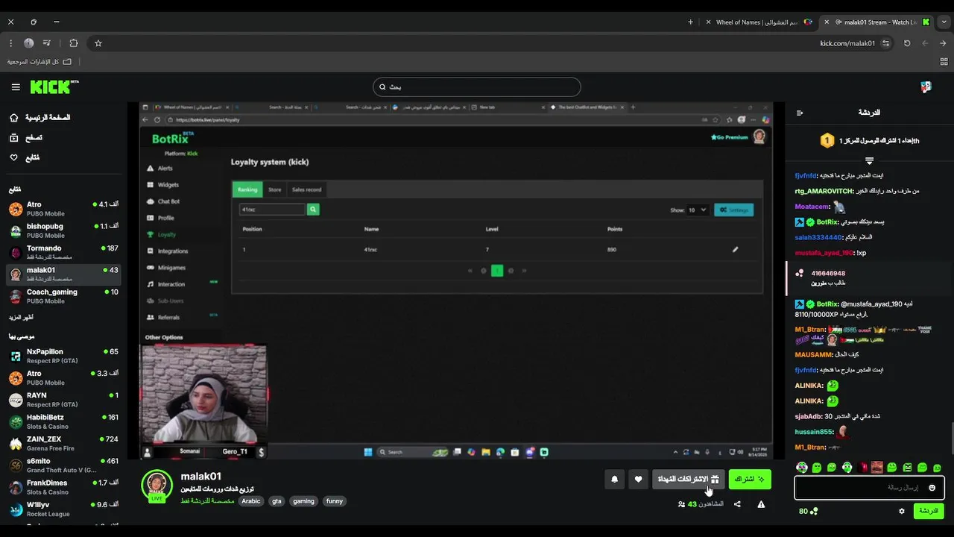Screen dimensions: 954x537
Task: Open bookmarks folder in bookmarks bar
Action: pos(39,62)
